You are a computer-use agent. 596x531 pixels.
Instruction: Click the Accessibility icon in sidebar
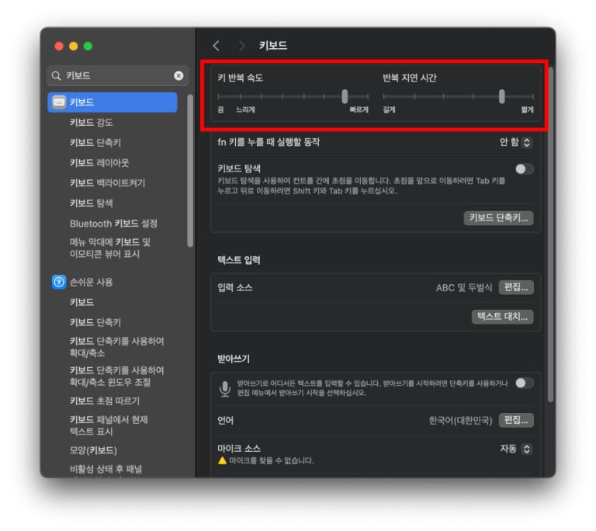pyautogui.click(x=59, y=282)
